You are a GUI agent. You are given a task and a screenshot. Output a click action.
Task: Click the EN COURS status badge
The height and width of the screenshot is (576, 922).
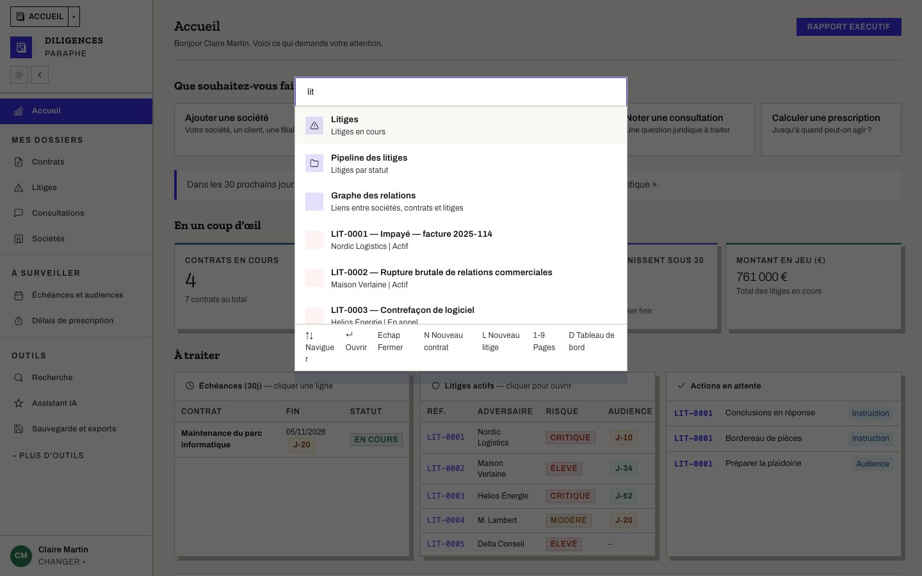pos(376,440)
